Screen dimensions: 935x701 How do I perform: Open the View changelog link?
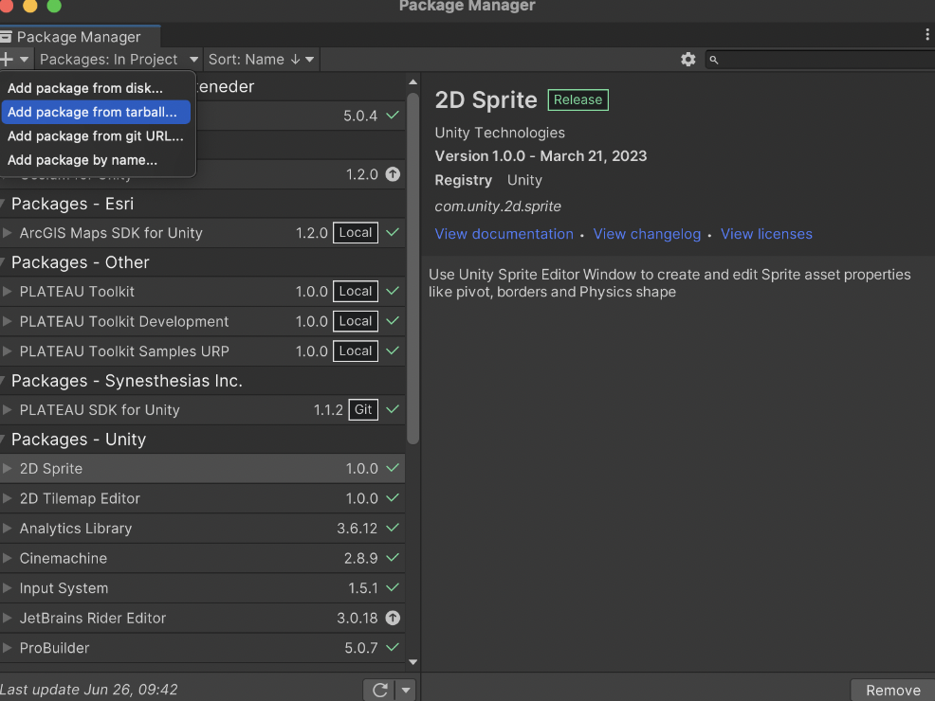click(647, 234)
